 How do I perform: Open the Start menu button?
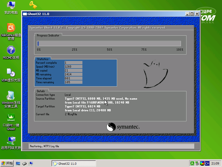(7, 163)
